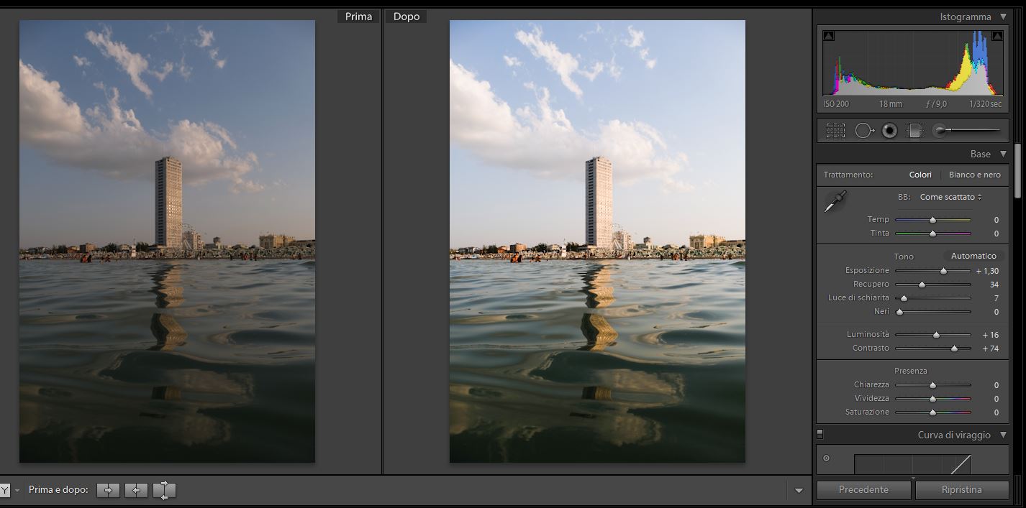The height and width of the screenshot is (508, 1026).
Task: Copy After settings to Before
Action: tap(136, 490)
